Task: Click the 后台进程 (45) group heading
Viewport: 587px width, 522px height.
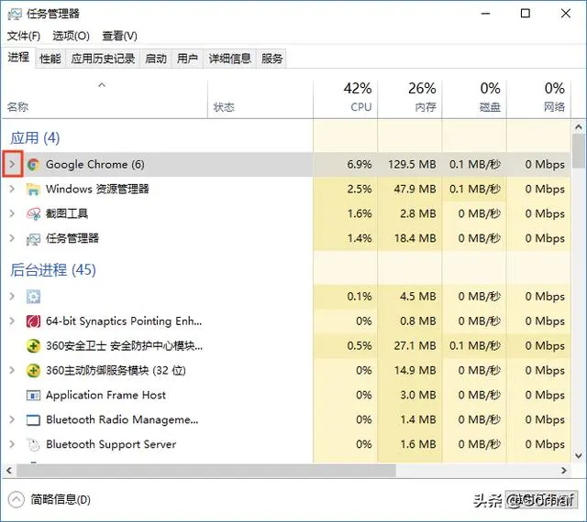Action: pyautogui.click(x=53, y=270)
